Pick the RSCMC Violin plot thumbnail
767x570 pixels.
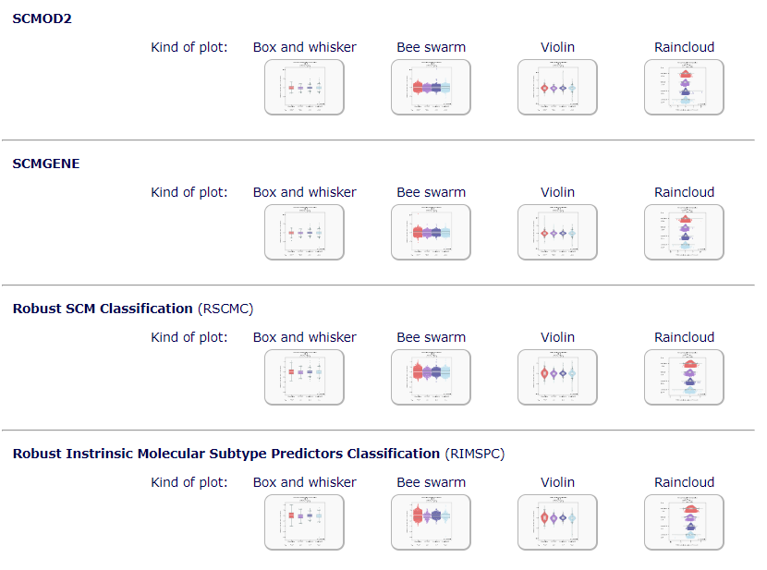pyautogui.click(x=557, y=378)
